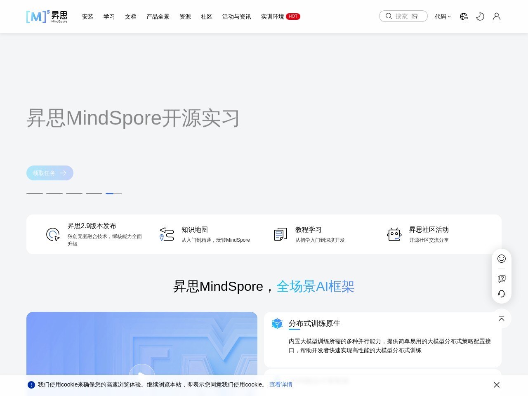The image size is (528, 396).
Task: Click the 分布式训练原生 cube icon
Action: click(277, 324)
